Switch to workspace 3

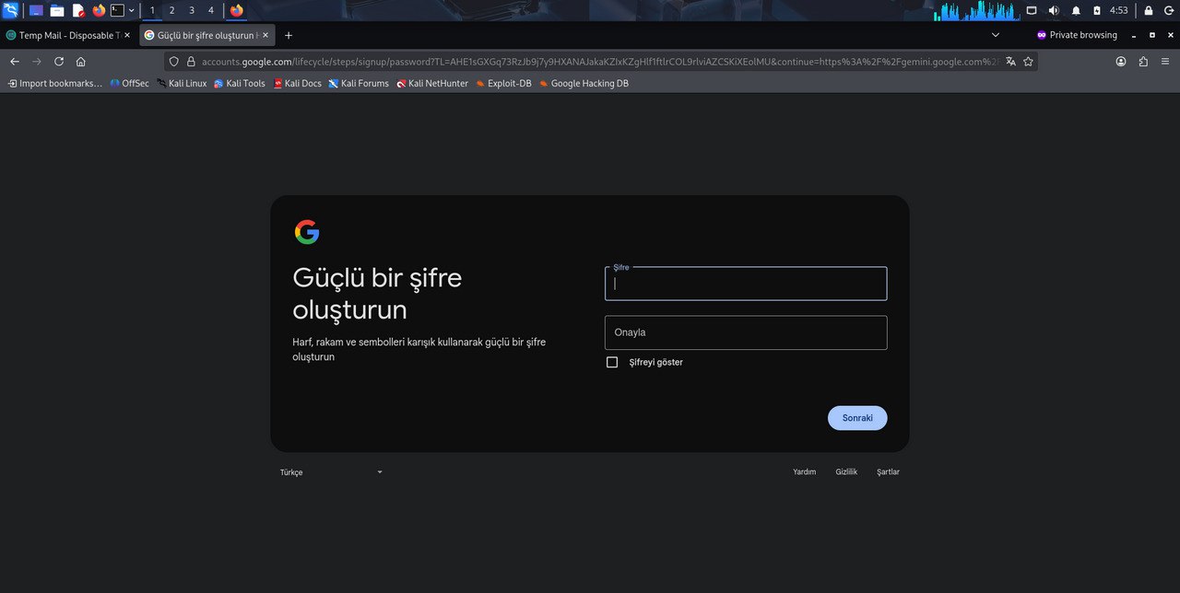click(x=192, y=10)
